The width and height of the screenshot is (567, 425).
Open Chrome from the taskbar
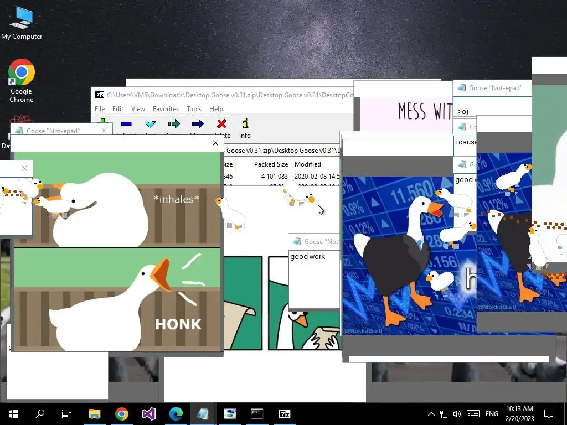(x=122, y=414)
